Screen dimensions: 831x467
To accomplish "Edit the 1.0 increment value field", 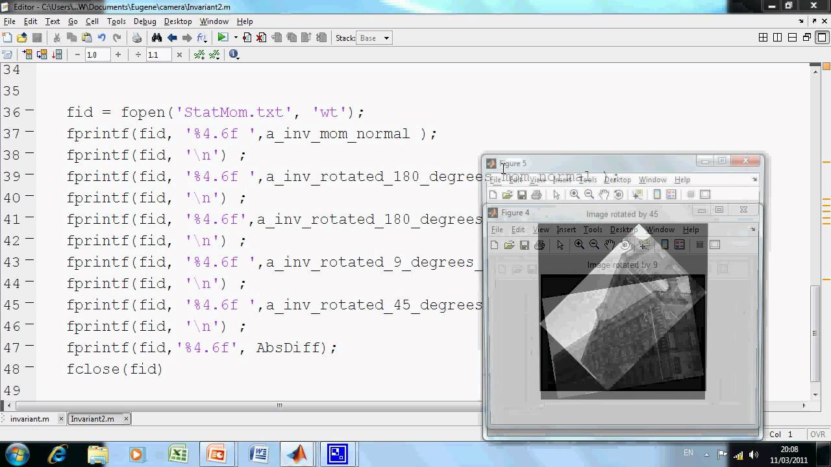I will point(97,54).
